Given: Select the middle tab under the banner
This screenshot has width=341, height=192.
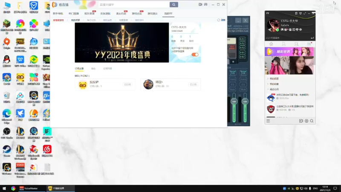Looking at the screenshot, I should [x=93, y=69].
